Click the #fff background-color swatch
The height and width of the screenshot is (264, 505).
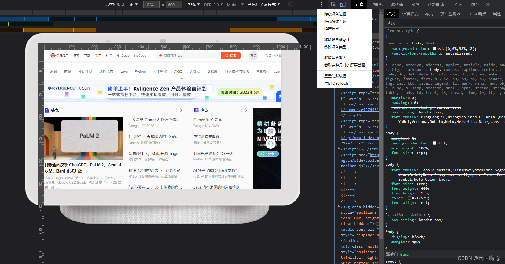[x=434, y=143]
